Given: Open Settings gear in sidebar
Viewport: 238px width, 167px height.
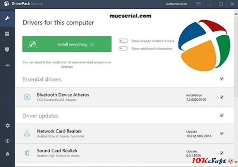Looking at the screenshot, I should click(7, 126).
